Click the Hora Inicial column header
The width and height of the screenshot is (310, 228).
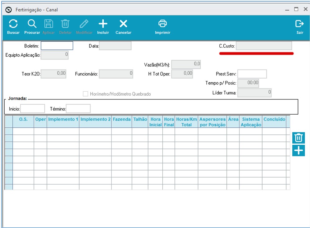(155, 122)
